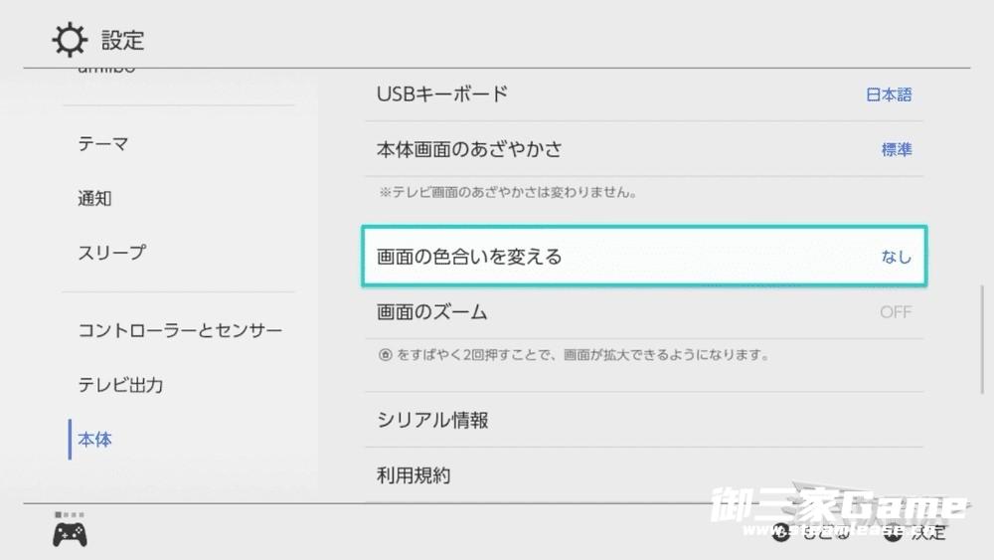Select テーマ in the sidebar
The height and width of the screenshot is (560, 994).
[103, 144]
